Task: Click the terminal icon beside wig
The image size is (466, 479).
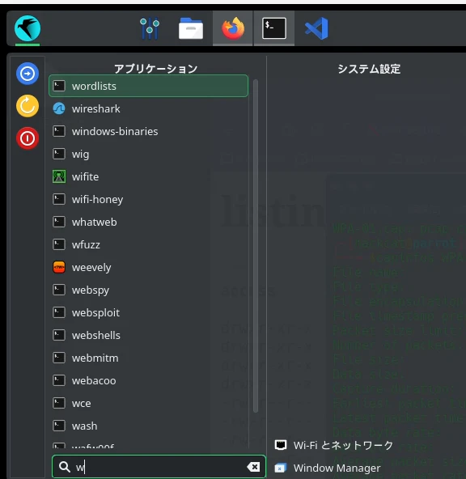Action: (x=59, y=154)
